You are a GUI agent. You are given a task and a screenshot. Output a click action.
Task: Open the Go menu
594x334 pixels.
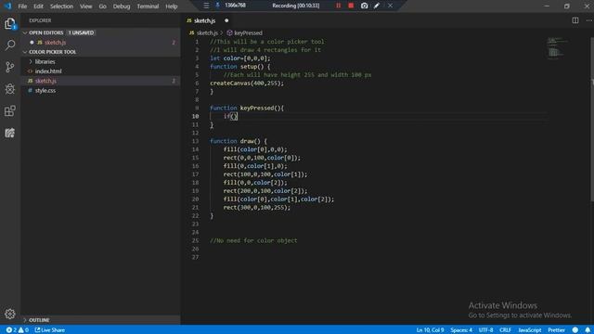[103, 6]
